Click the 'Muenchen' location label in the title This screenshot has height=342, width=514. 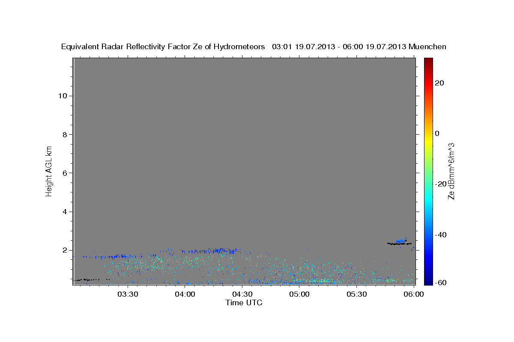tap(427, 47)
